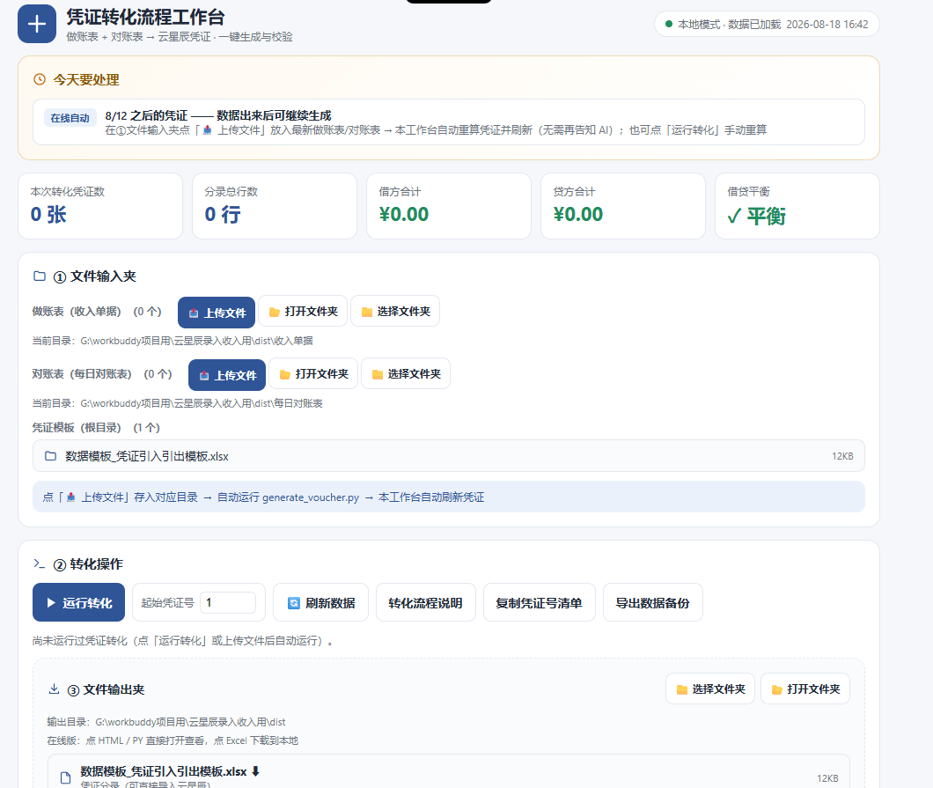Click the 贷方合计 ¥0.00 value

578,214
